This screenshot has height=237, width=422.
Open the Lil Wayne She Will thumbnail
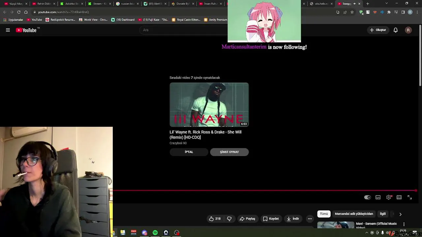click(x=209, y=105)
